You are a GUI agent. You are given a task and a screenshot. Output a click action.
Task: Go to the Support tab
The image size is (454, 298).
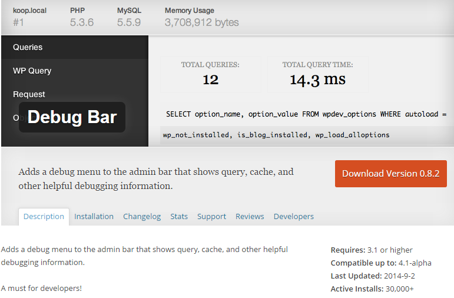tap(211, 217)
